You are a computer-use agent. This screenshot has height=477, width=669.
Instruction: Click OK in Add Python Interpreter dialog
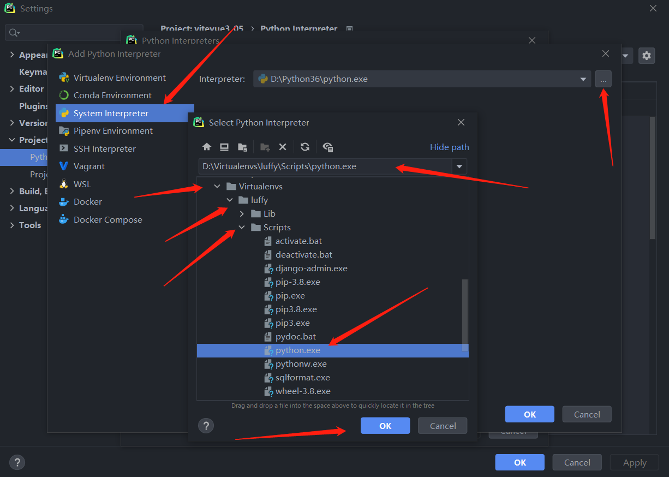[x=530, y=414]
